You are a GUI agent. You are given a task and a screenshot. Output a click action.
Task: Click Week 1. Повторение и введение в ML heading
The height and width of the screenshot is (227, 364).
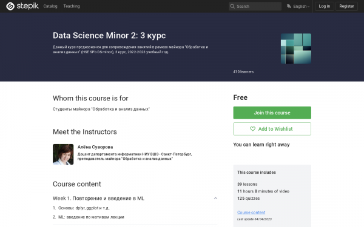tap(98, 199)
